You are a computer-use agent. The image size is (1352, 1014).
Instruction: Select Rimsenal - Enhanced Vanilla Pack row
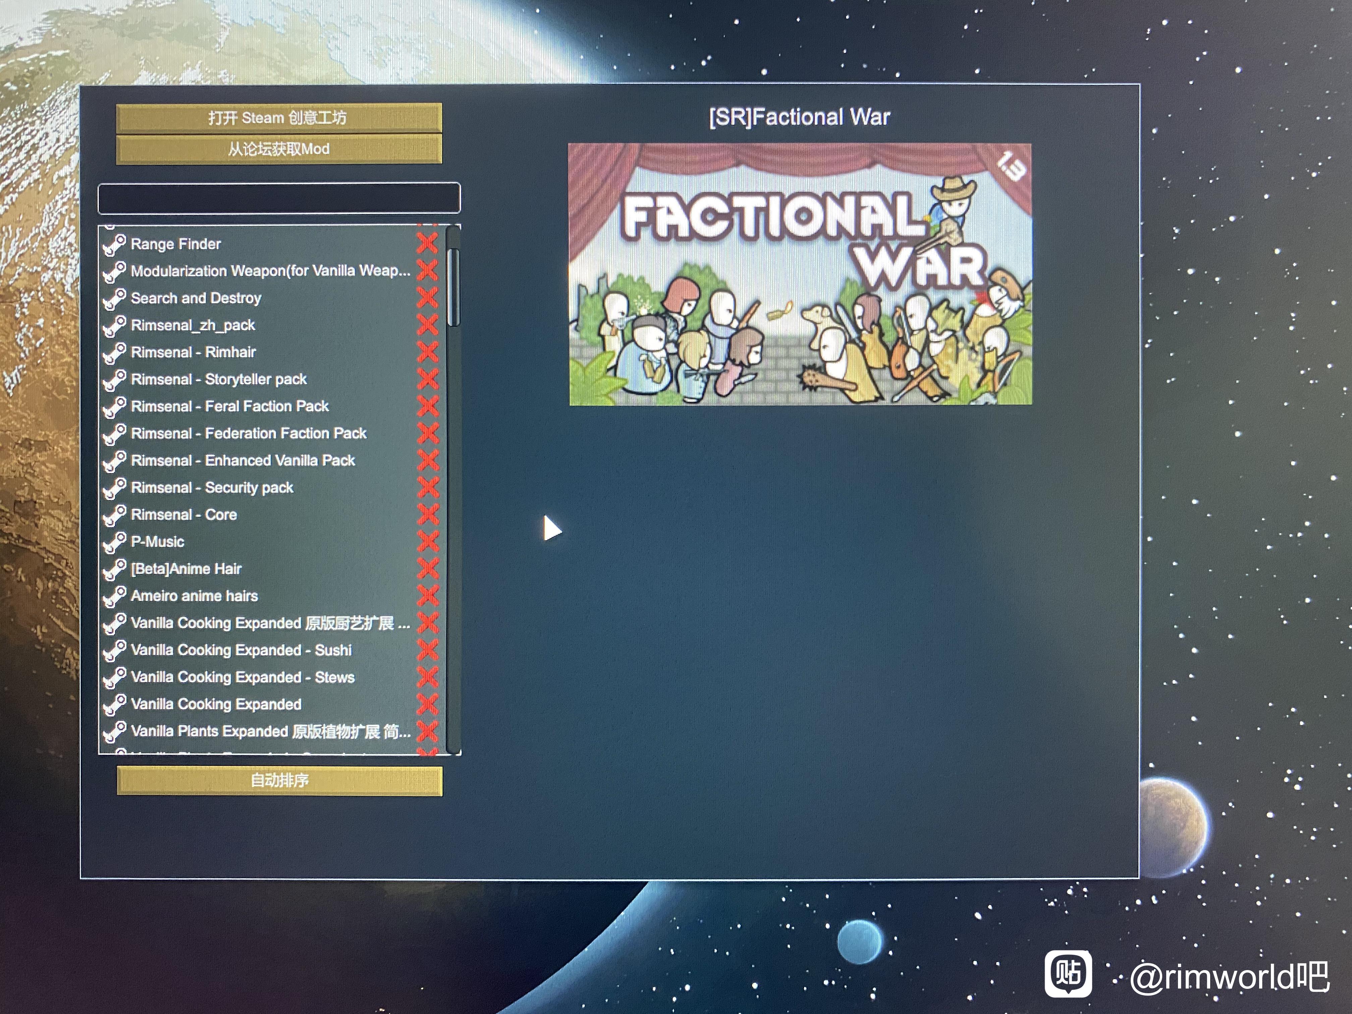[273, 460]
